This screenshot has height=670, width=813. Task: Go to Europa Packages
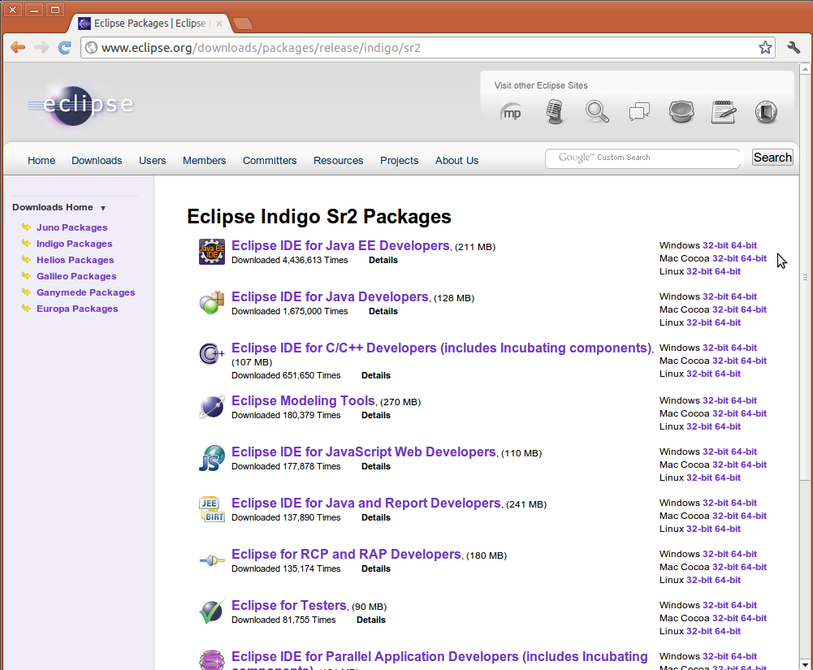77,309
